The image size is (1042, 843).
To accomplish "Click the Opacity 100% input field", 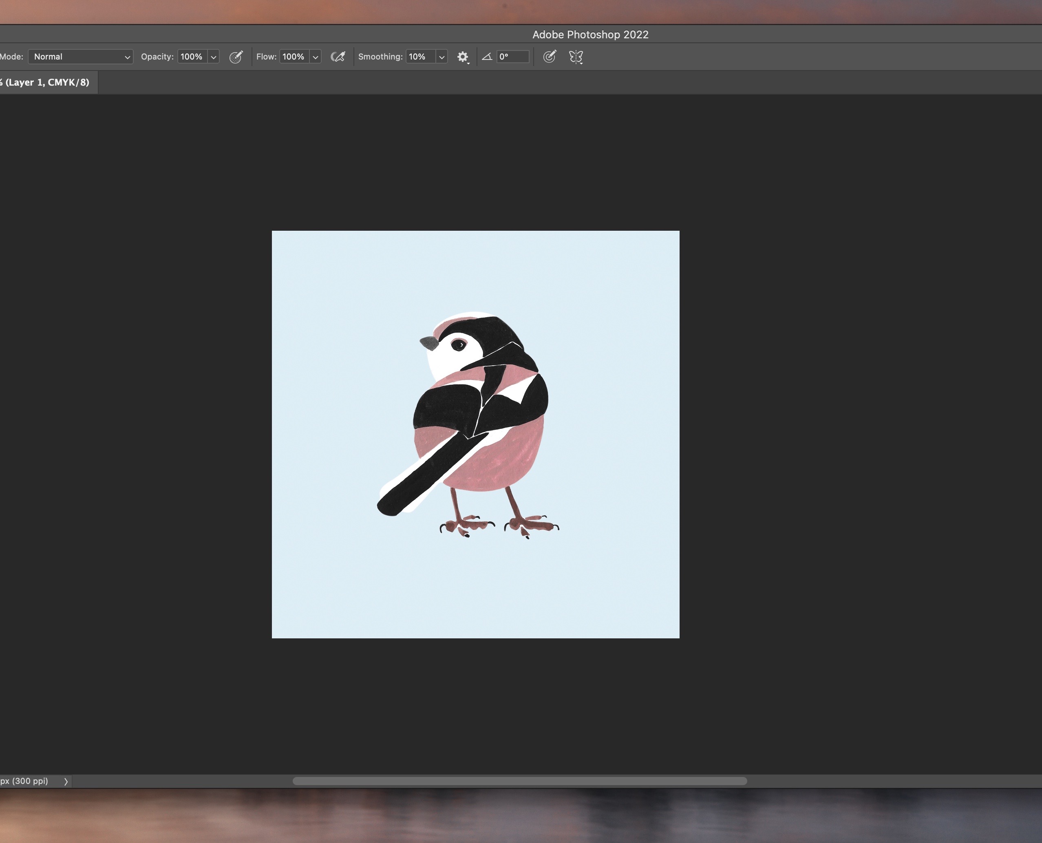I will (x=192, y=57).
